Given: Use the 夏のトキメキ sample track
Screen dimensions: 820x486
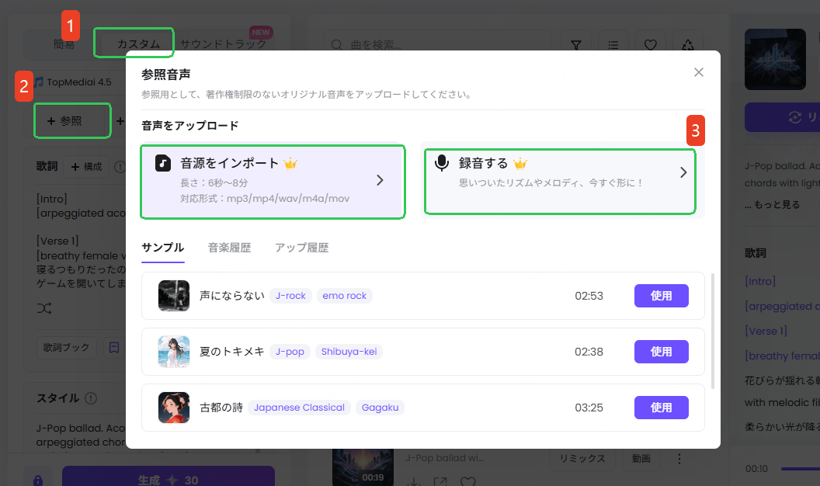Looking at the screenshot, I should click(661, 352).
